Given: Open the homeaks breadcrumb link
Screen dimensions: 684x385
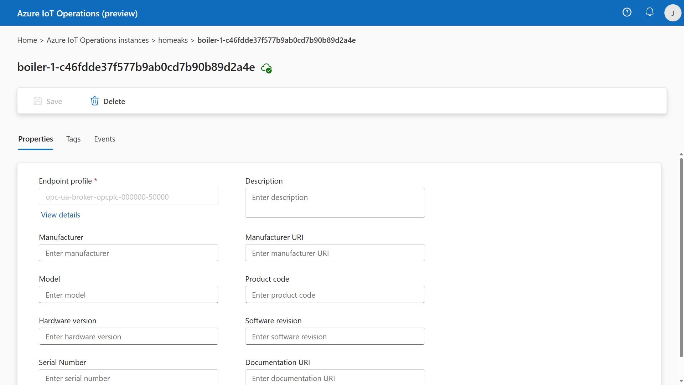Looking at the screenshot, I should click(x=173, y=40).
